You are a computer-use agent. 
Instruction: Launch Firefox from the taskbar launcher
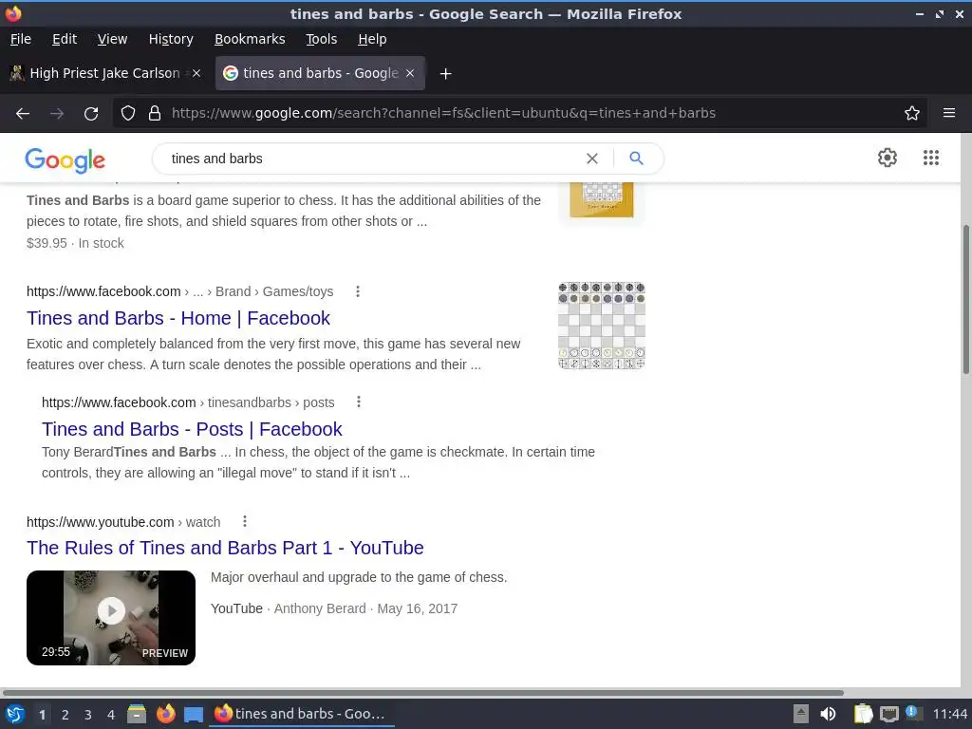tap(165, 714)
